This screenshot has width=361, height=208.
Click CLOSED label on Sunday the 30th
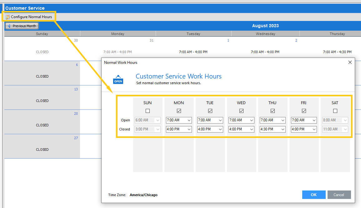[43, 52]
